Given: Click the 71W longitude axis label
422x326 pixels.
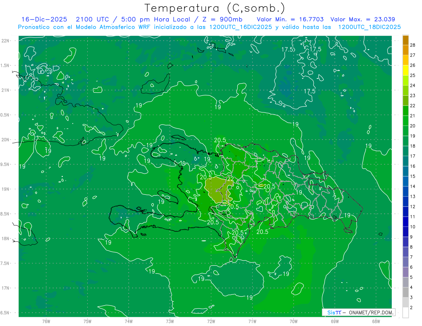Looking at the screenshot, I should click(252, 321).
